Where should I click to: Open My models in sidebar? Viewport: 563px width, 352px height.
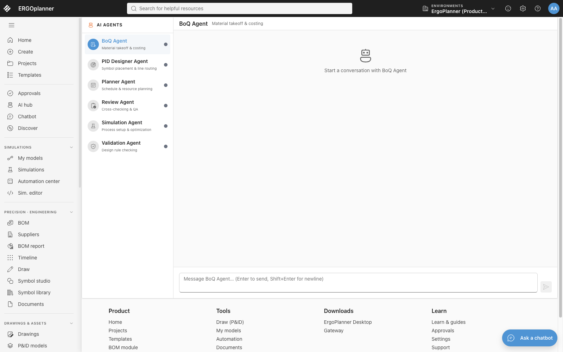pos(39,158)
